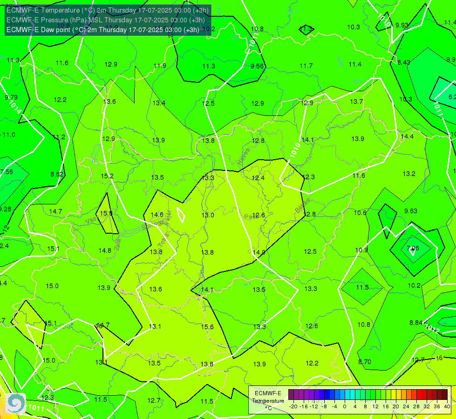The width and height of the screenshot is (456, 419).
Task: Click the 9.63 value on the map
Action: [411, 211]
